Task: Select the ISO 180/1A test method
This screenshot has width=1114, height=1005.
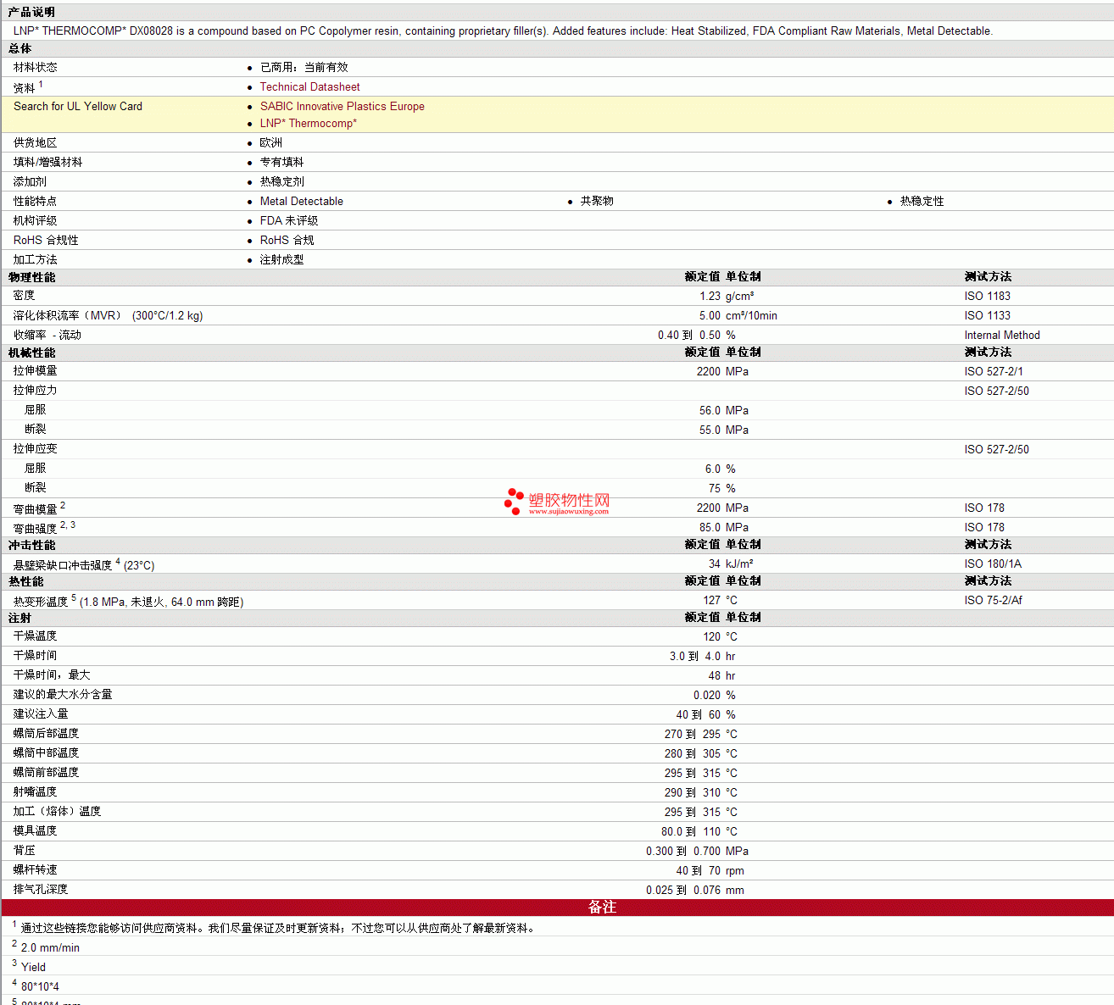Action: click(x=992, y=564)
